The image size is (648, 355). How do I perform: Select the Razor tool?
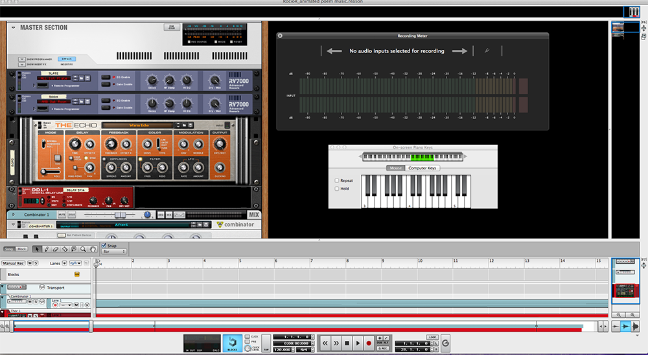click(65, 249)
